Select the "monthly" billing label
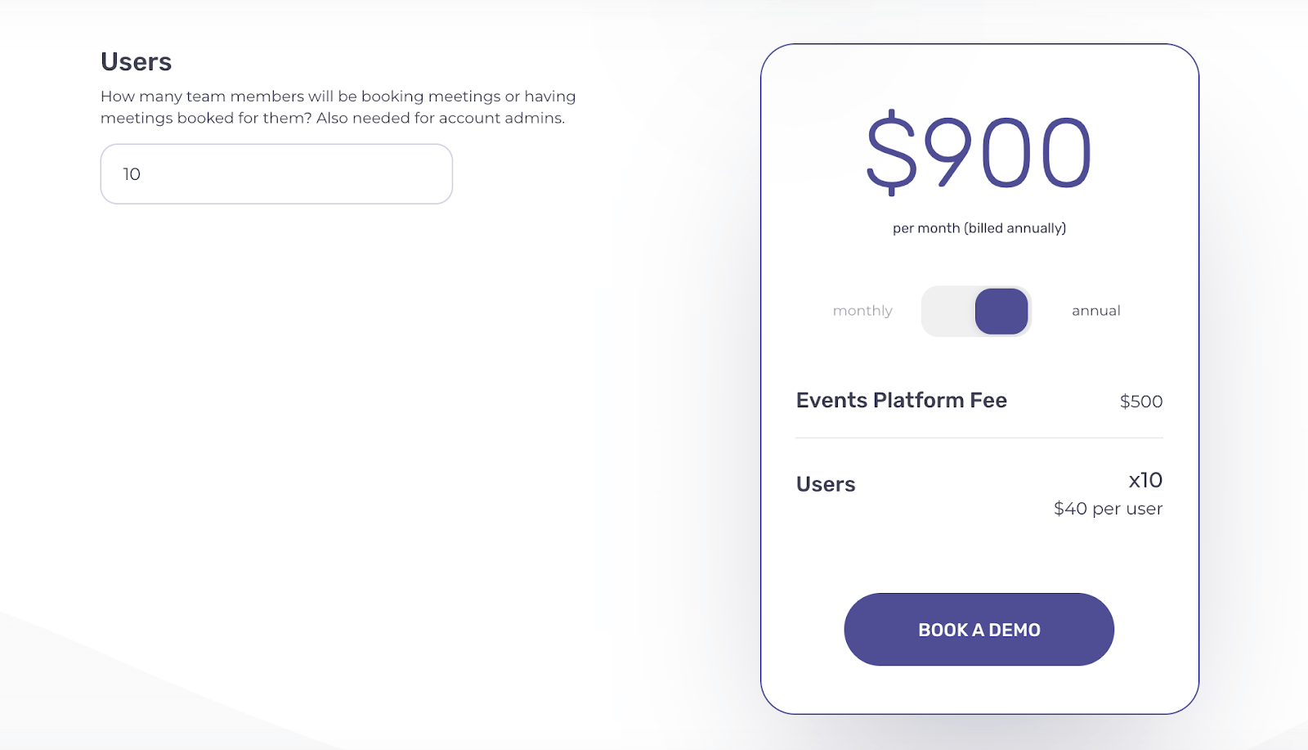Viewport: 1308px width, 750px height. 862,311
